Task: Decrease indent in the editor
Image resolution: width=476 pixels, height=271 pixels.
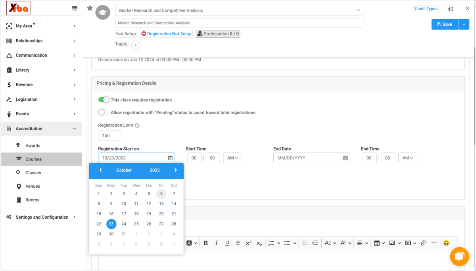Action: (x=305, y=243)
